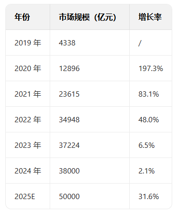Click the 31.6% forecast growth rate

(149, 197)
